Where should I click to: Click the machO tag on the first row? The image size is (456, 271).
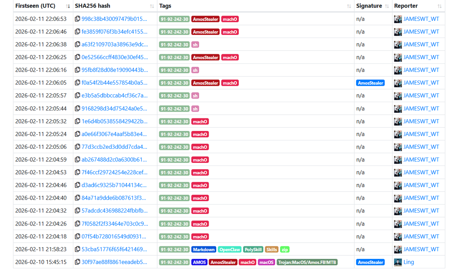click(230, 19)
